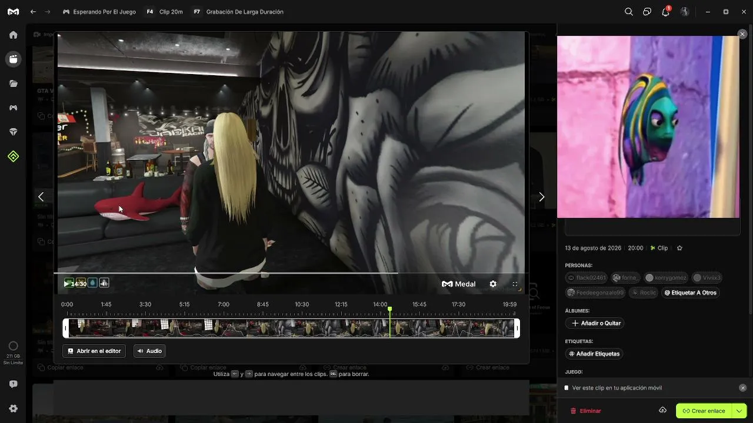Click Esperando Por El Juego status
This screenshot has height=423, width=753.
tap(99, 12)
